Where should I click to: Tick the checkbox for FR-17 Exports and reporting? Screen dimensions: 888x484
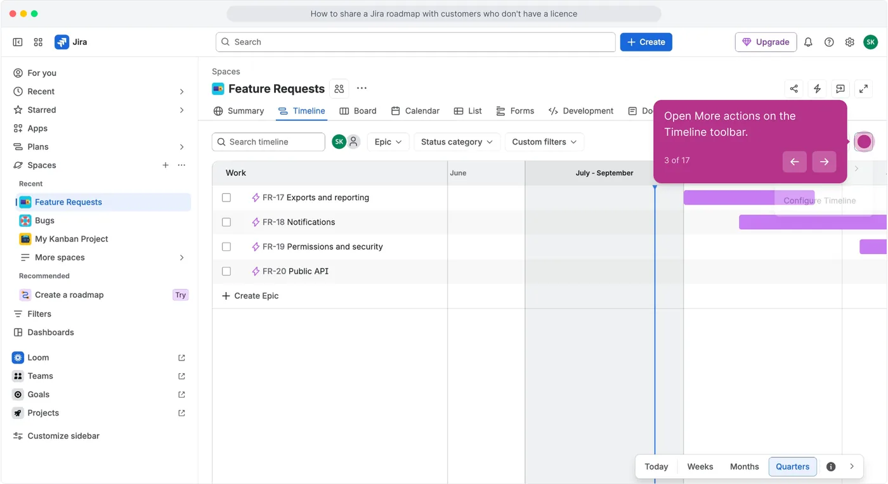click(x=226, y=198)
